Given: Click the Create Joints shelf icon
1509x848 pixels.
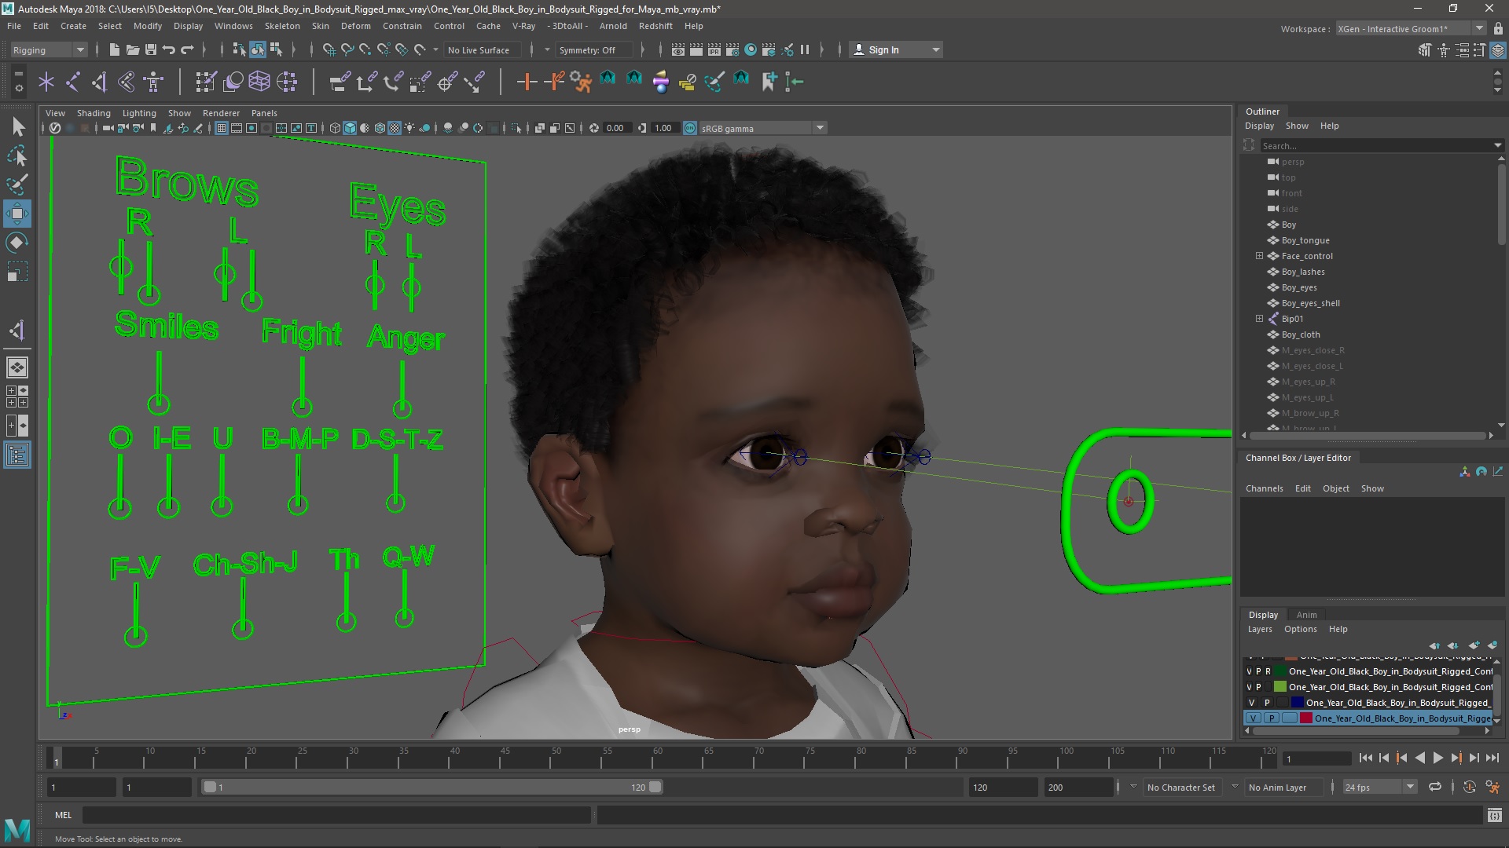Looking at the screenshot, I should 73,82.
